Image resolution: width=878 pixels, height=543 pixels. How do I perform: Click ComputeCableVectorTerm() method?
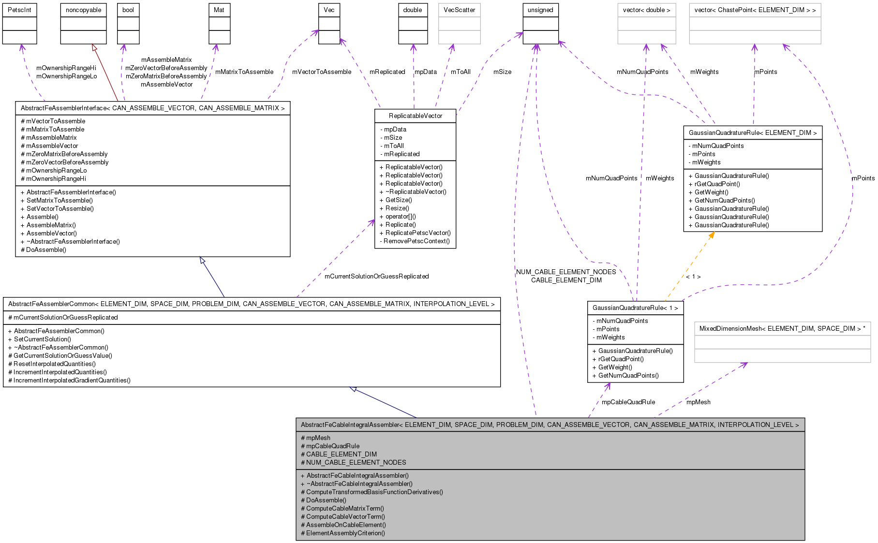click(343, 517)
